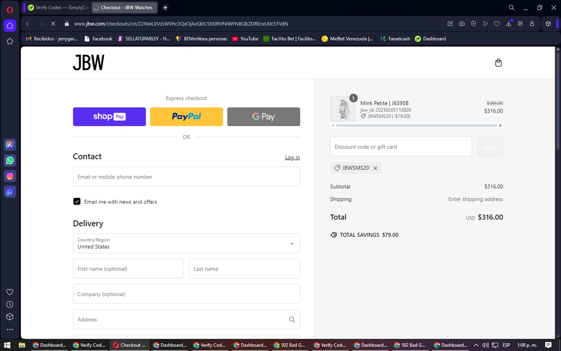Image resolution: width=561 pixels, height=351 pixels.
Task: Click the address search magnifier icon
Action: pos(292,320)
